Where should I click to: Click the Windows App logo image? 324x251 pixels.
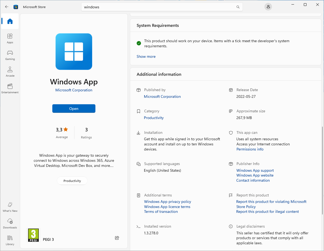[x=74, y=52]
